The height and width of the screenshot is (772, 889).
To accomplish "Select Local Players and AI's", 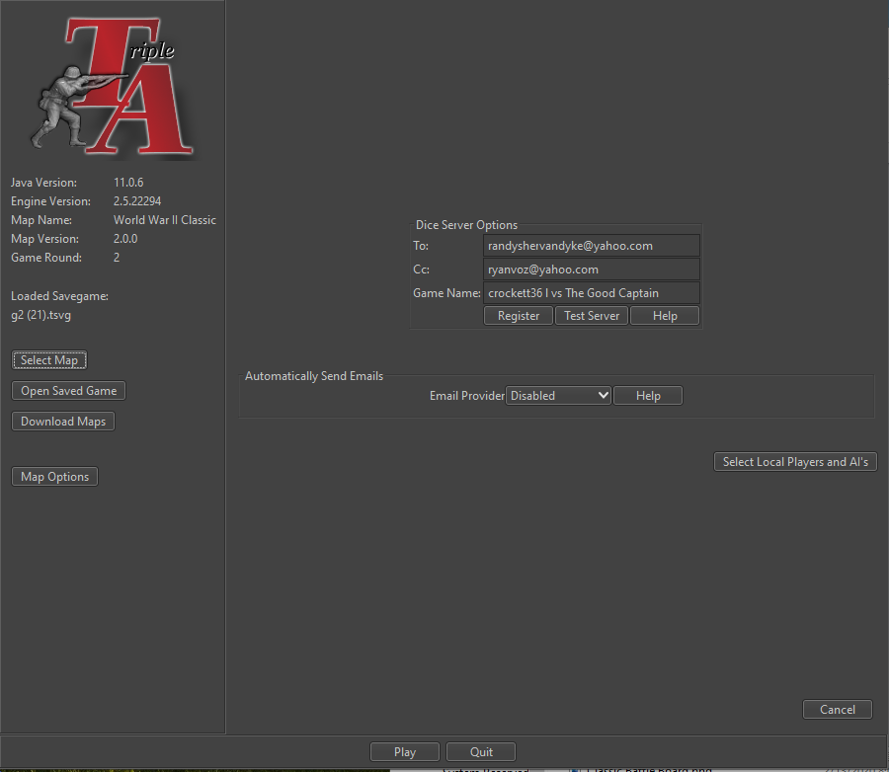I will (795, 462).
